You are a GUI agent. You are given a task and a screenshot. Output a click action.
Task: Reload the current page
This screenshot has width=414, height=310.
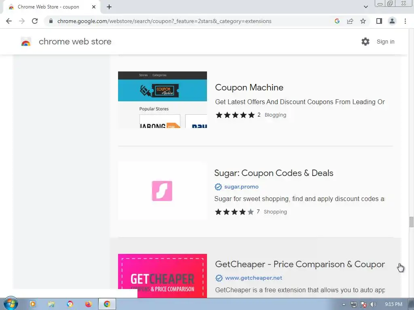coord(35,21)
